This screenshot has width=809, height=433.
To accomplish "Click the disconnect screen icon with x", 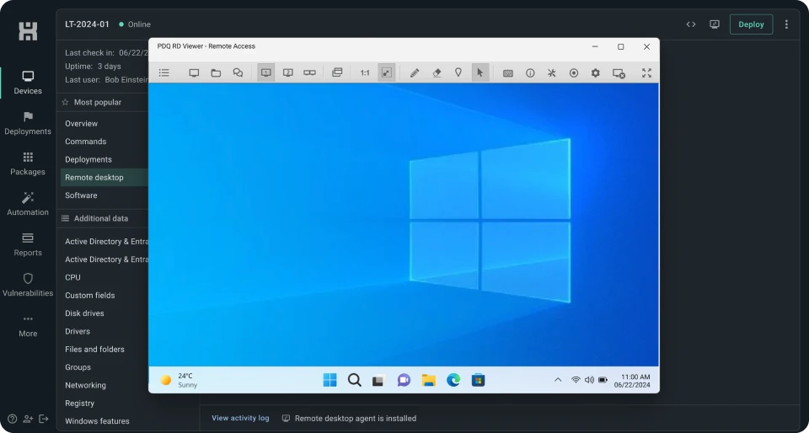I will tap(619, 73).
